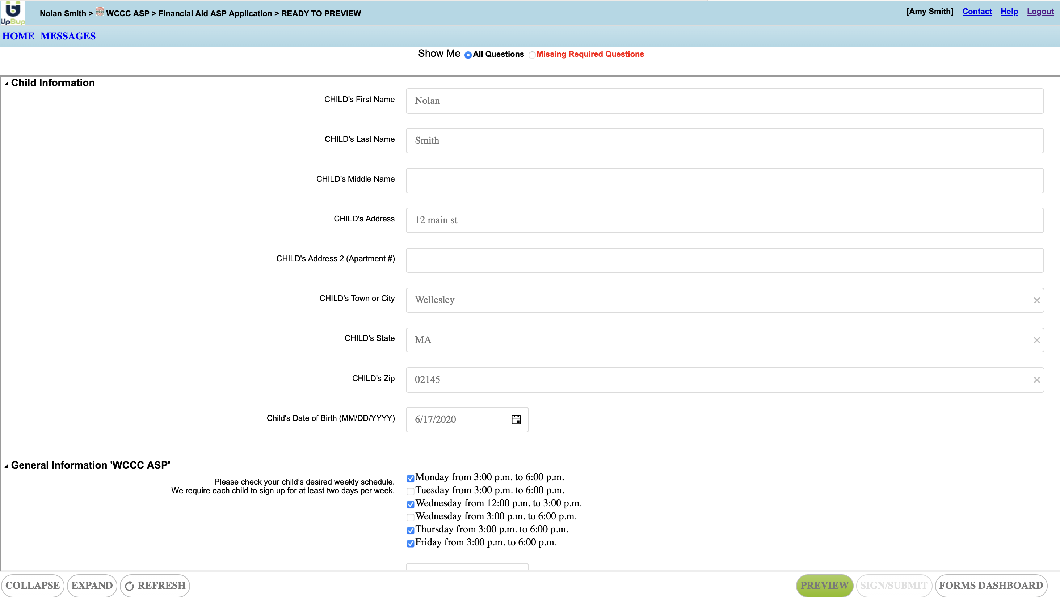Clear the CHILD's Zip field
The height and width of the screenshot is (600, 1060).
click(1036, 380)
